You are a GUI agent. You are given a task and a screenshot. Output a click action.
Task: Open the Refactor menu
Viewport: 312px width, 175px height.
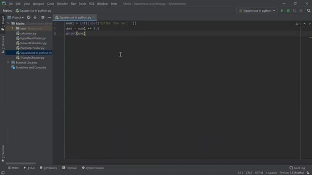pos(62,4)
